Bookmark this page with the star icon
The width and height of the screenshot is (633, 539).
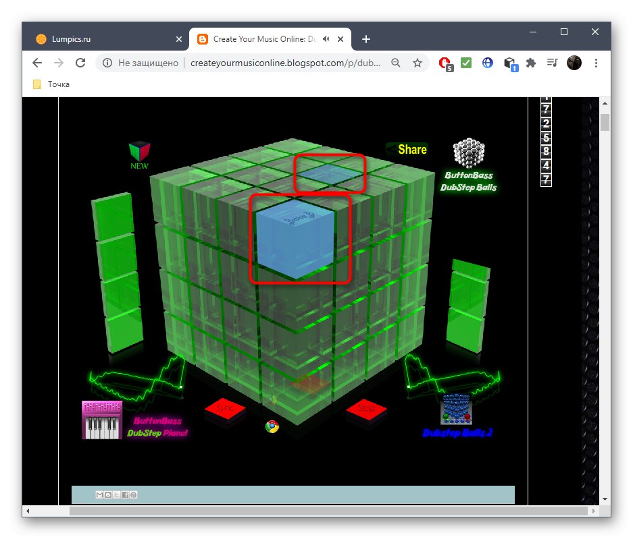click(x=417, y=63)
